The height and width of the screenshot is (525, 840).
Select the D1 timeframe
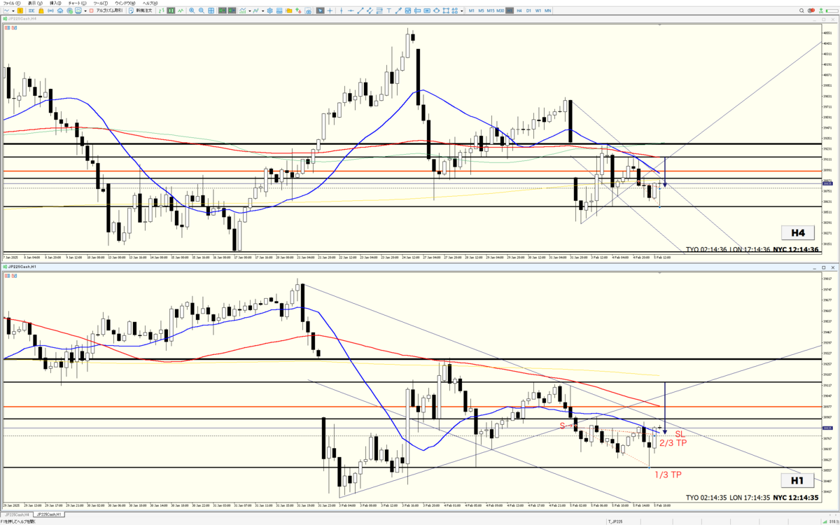(x=528, y=10)
